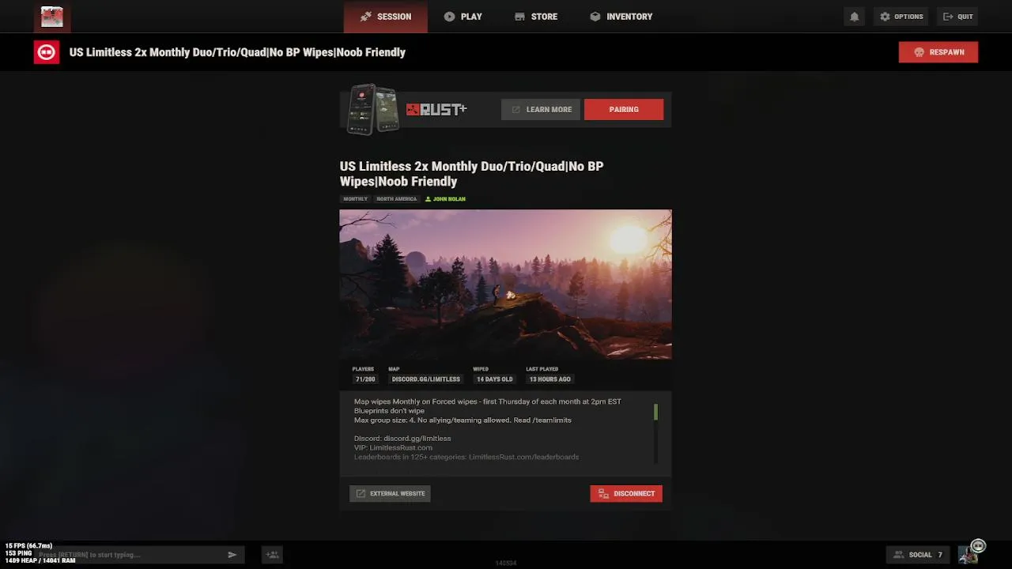
Task: Click the VIP LimitlessRust.com line
Action: [x=393, y=448]
